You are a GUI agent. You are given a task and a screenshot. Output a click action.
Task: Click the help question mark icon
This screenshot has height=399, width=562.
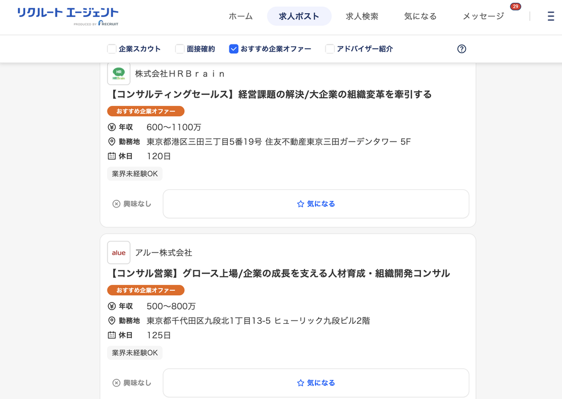(x=462, y=49)
